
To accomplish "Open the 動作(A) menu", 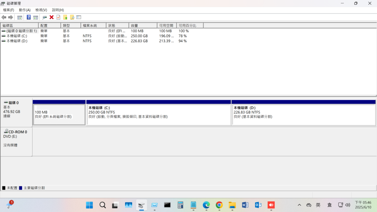I will pyautogui.click(x=25, y=10).
